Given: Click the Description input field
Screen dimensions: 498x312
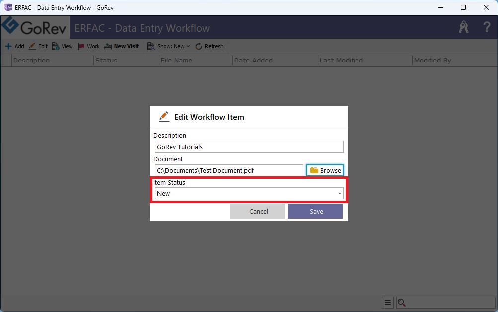Looking at the screenshot, I should (249, 147).
